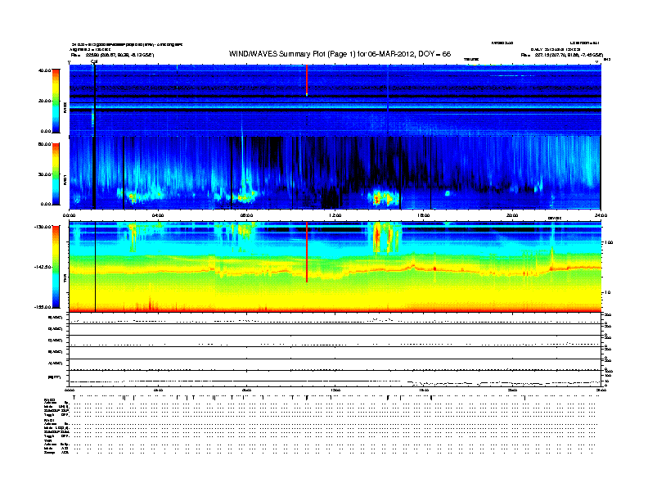The image size is (648, 501).
Task: Click the RAD1 color scale bar
Action: 56,174
